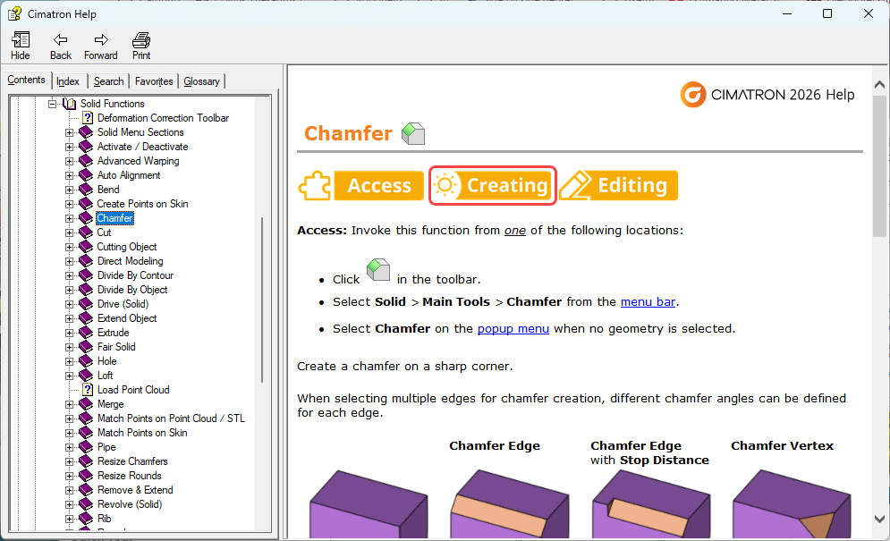This screenshot has height=541, width=890.
Task: Click the book icon beside Direct Modeling
Action: coord(86,261)
